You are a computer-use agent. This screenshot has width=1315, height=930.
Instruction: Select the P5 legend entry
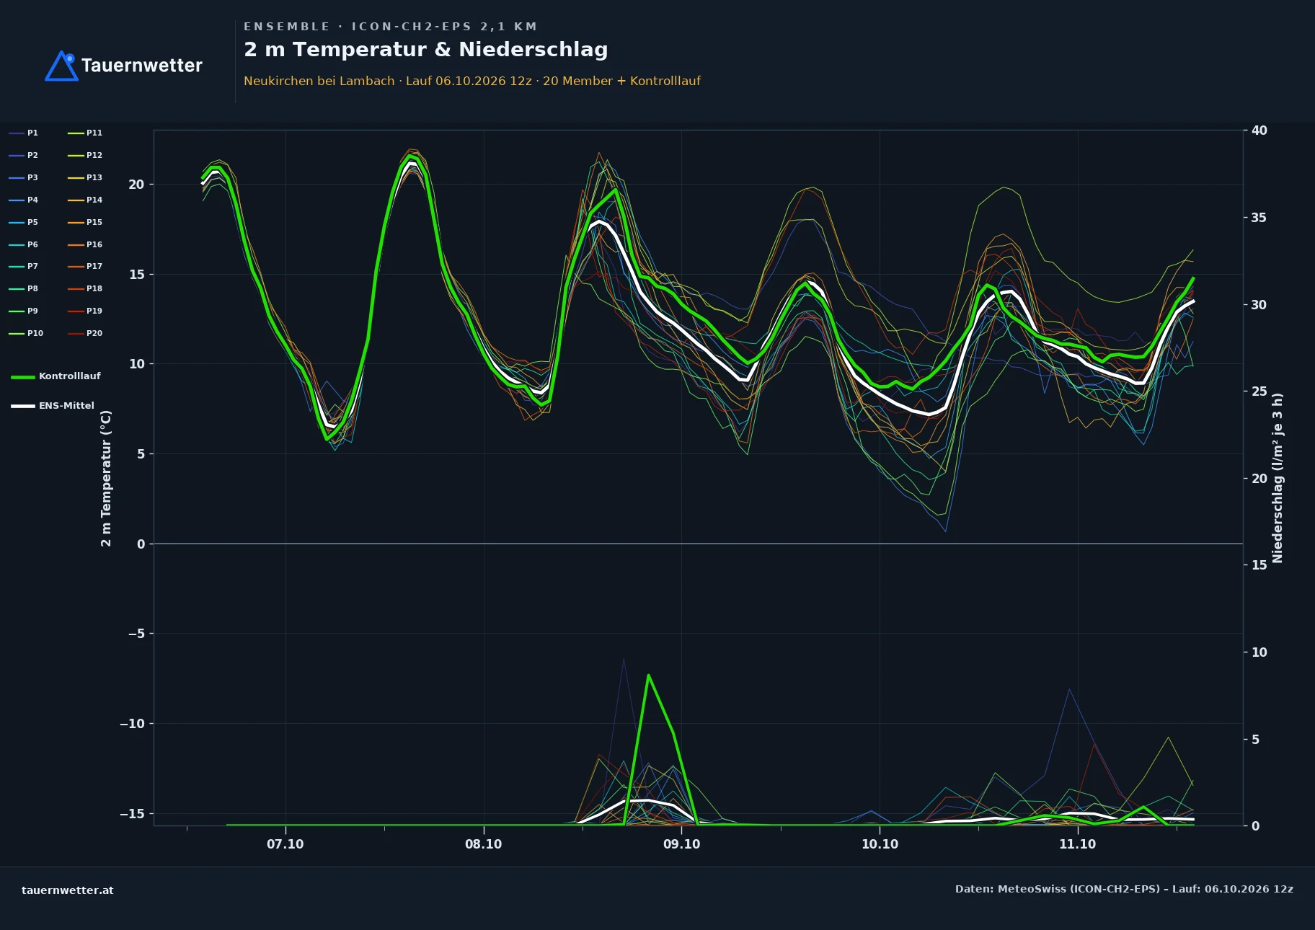coord(24,223)
